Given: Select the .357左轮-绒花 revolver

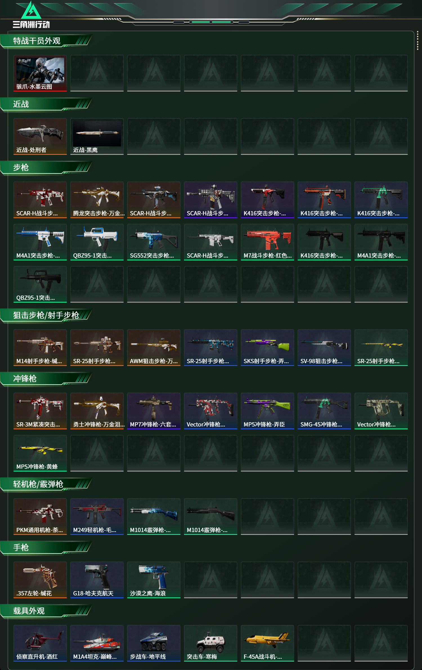Looking at the screenshot, I should [40, 580].
